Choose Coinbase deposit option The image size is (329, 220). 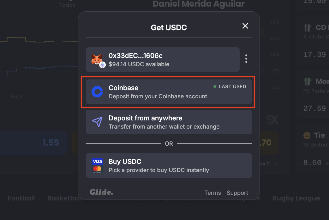pyautogui.click(x=169, y=92)
